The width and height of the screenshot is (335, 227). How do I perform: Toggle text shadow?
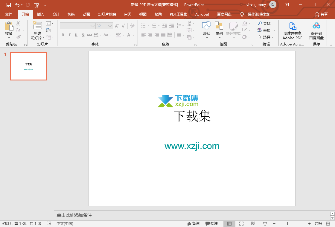(83, 35)
